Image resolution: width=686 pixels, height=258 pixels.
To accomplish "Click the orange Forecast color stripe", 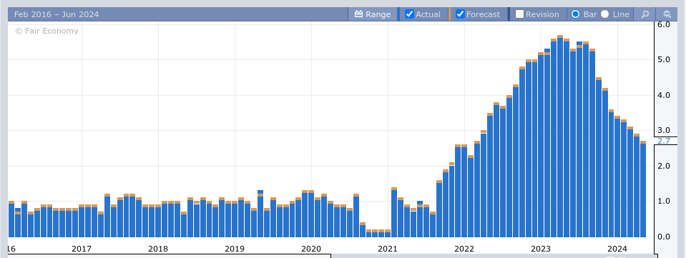I will pyautogui.click(x=449, y=14).
